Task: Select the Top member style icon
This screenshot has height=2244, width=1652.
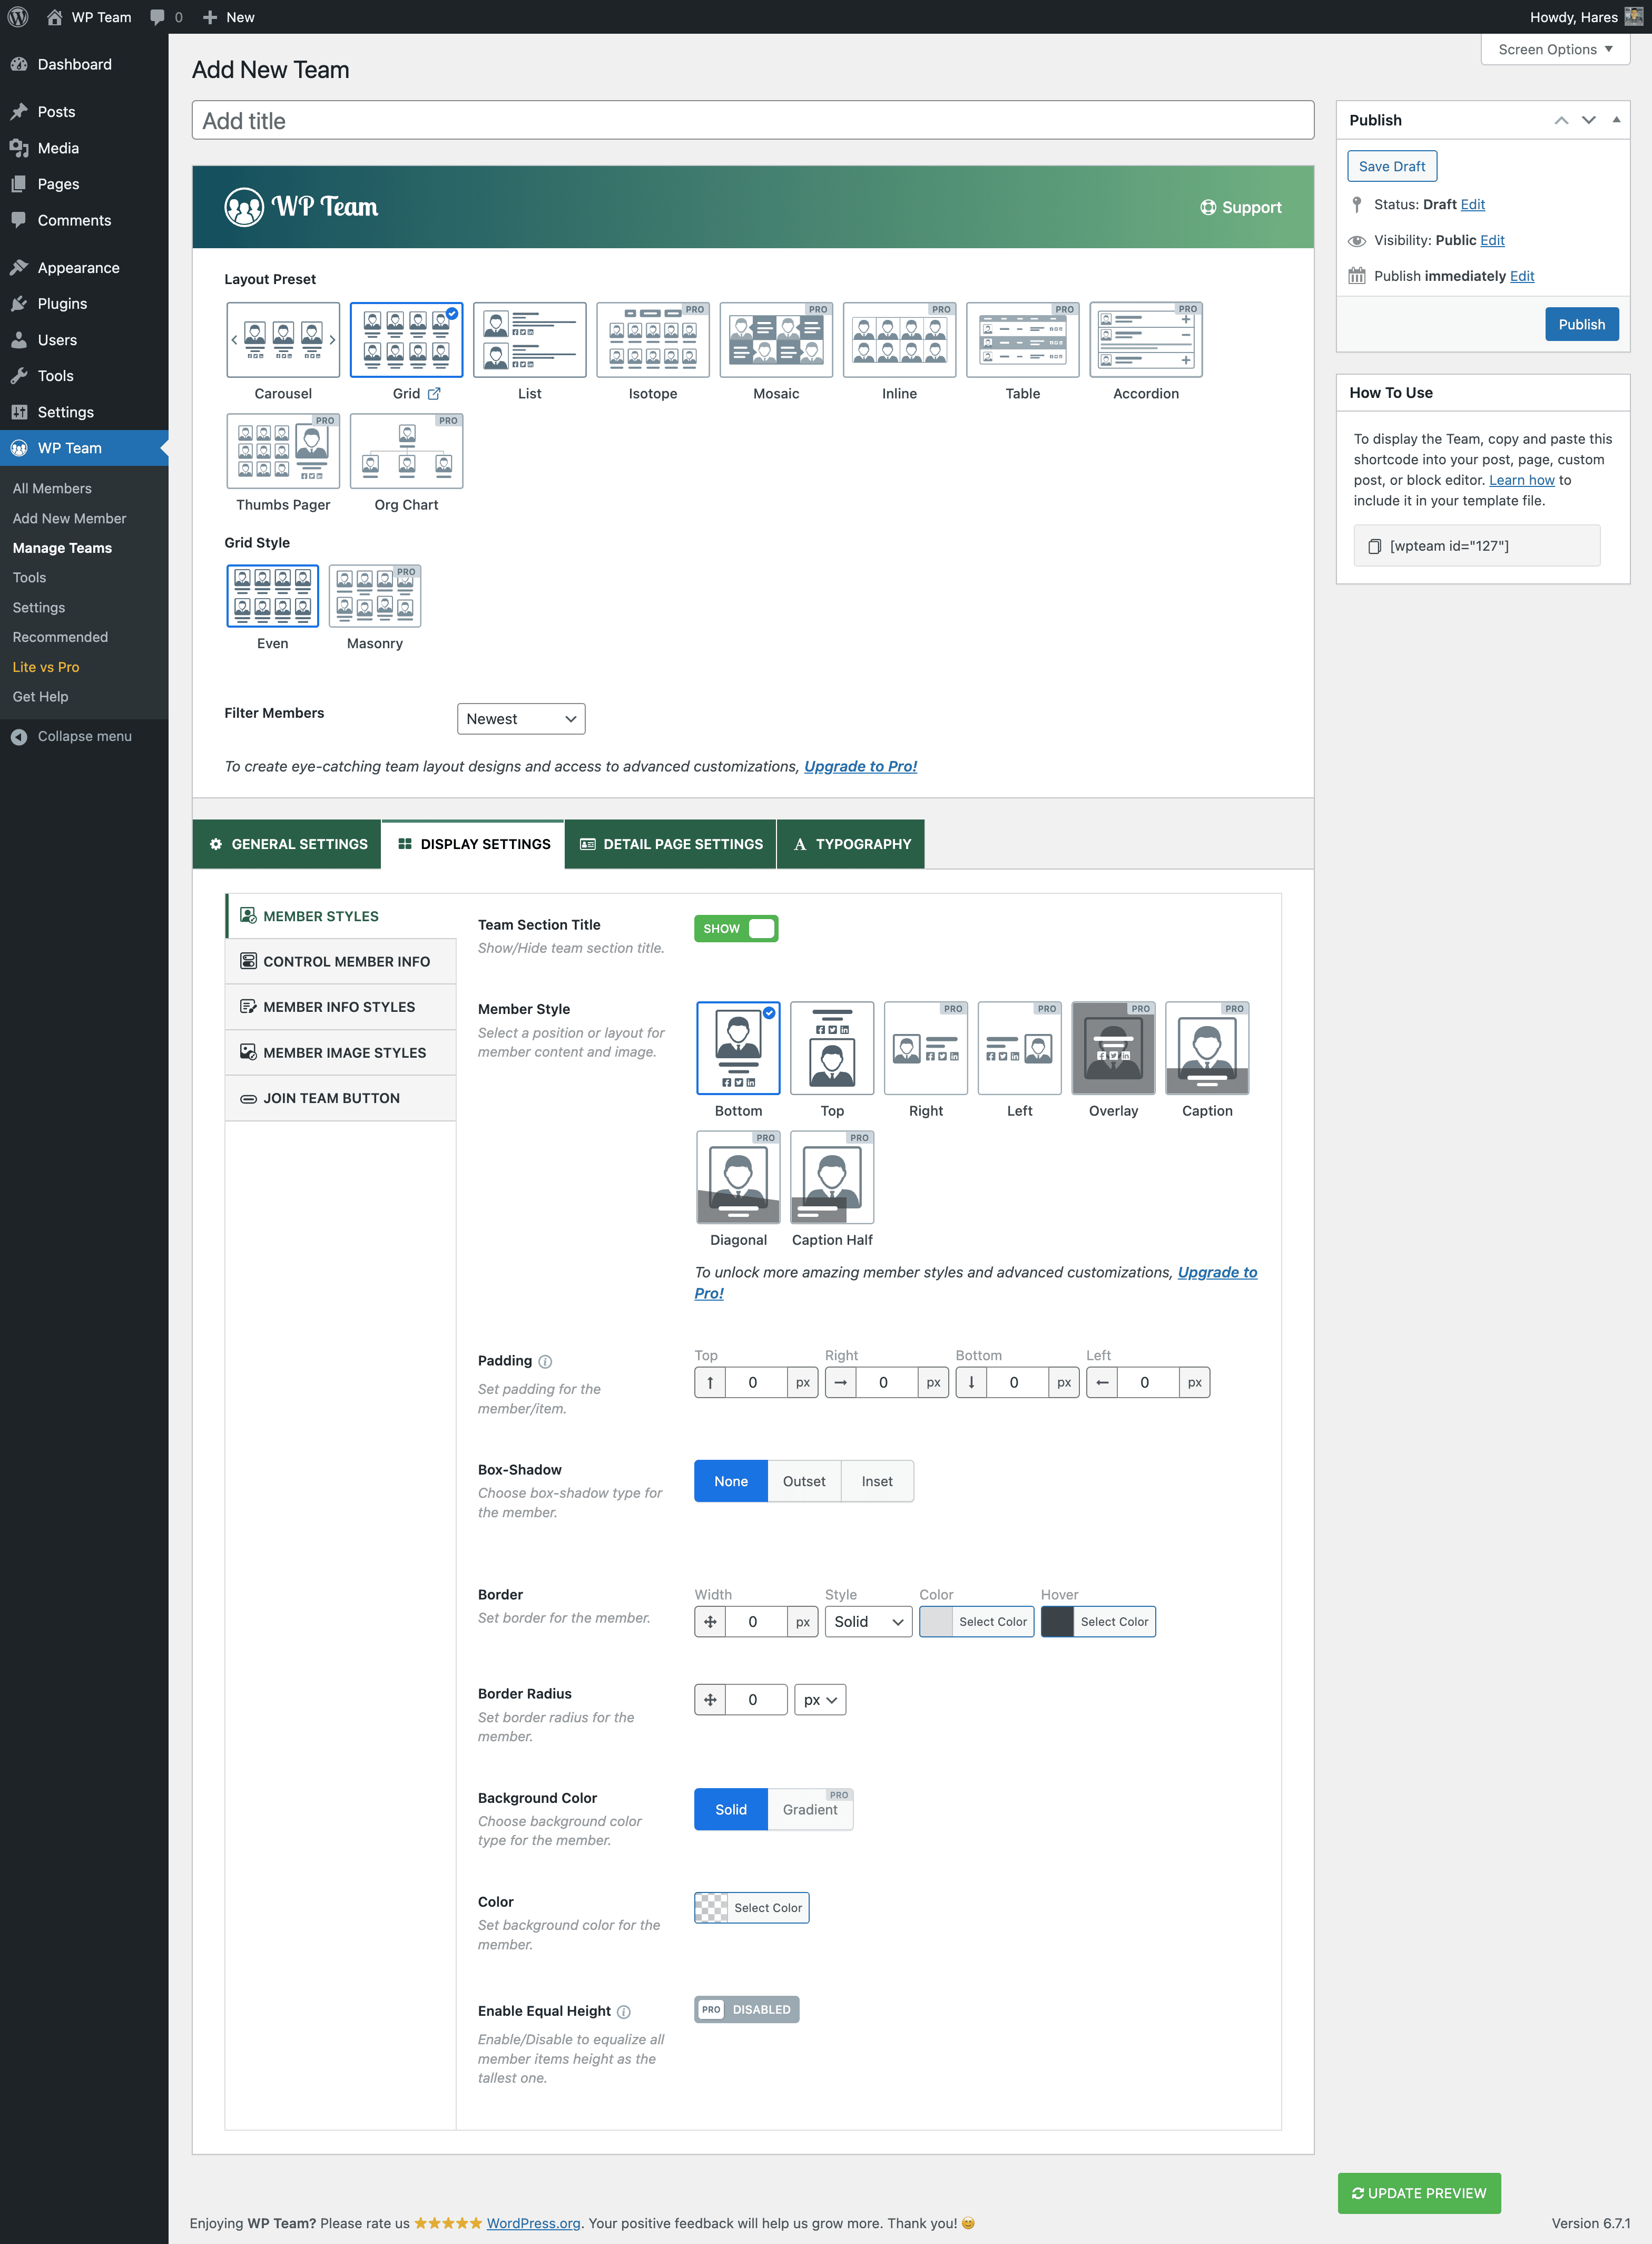Action: (x=831, y=1048)
